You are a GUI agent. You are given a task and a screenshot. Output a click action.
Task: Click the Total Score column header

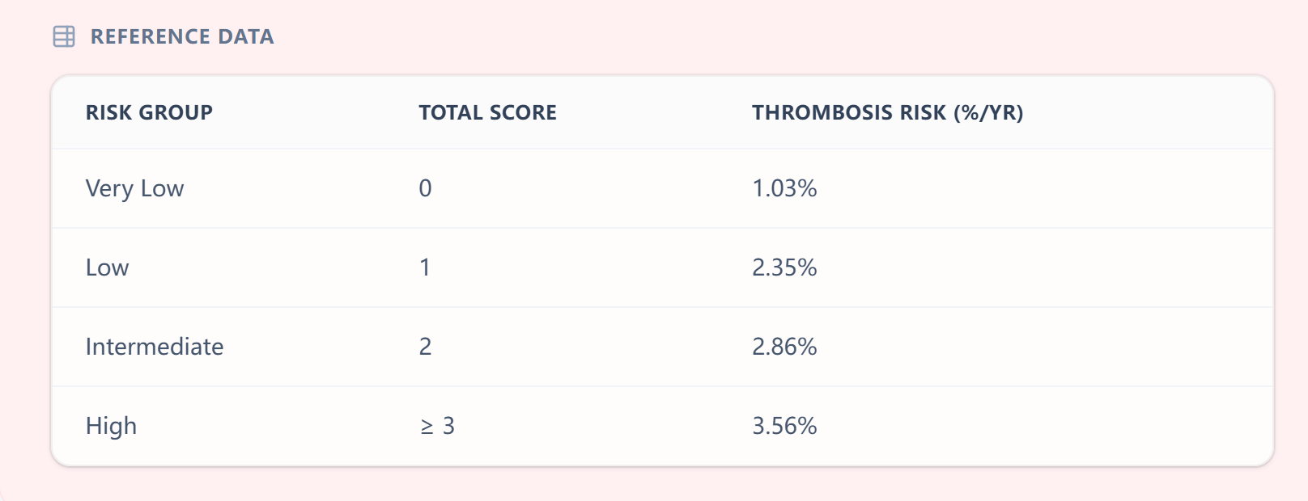pos(487,112)
